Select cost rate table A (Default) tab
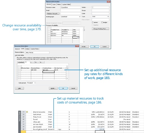Viewport: 144px width, 133px height. coord(21,62)
